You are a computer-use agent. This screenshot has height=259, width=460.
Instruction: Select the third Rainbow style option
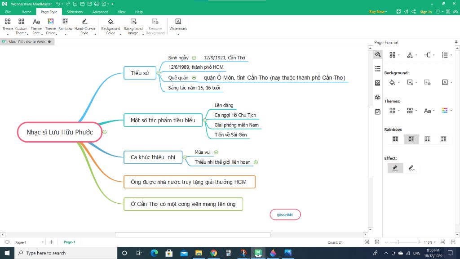tap(427, 139)
